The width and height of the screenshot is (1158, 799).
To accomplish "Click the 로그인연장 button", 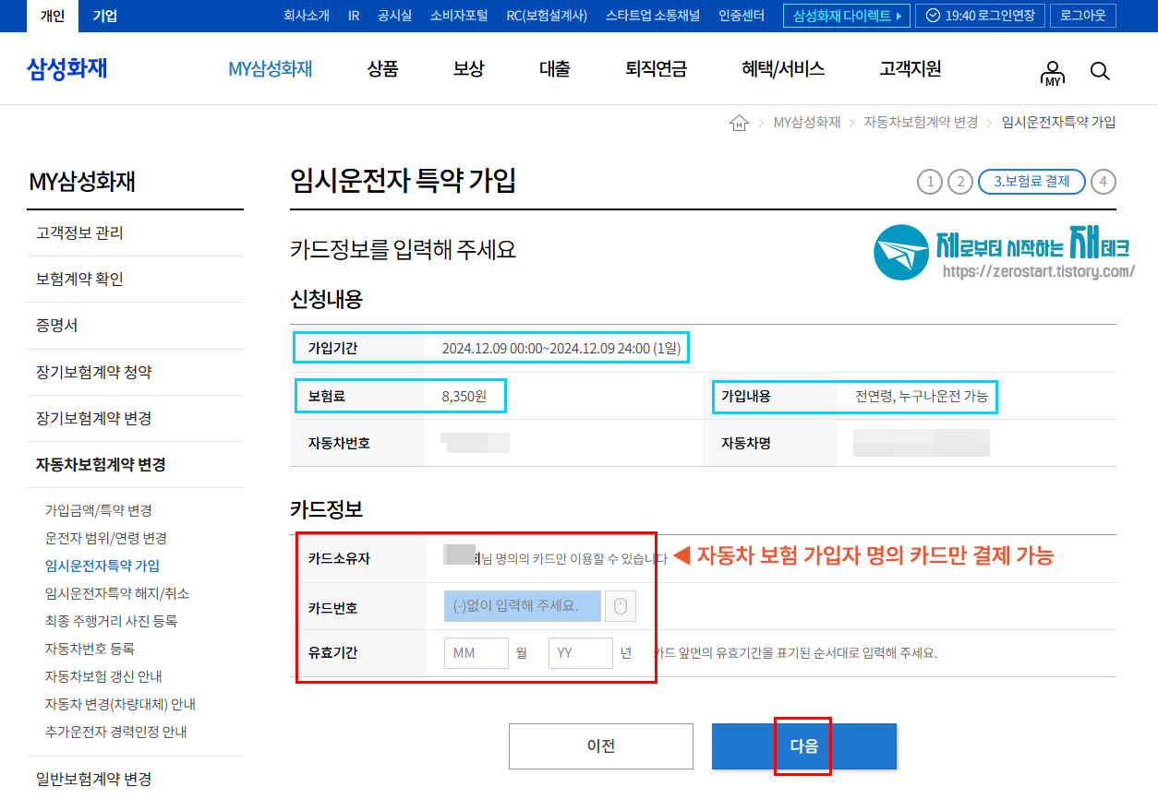I will point(982,16).
